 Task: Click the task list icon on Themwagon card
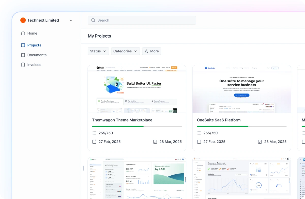tap(94, 133)
